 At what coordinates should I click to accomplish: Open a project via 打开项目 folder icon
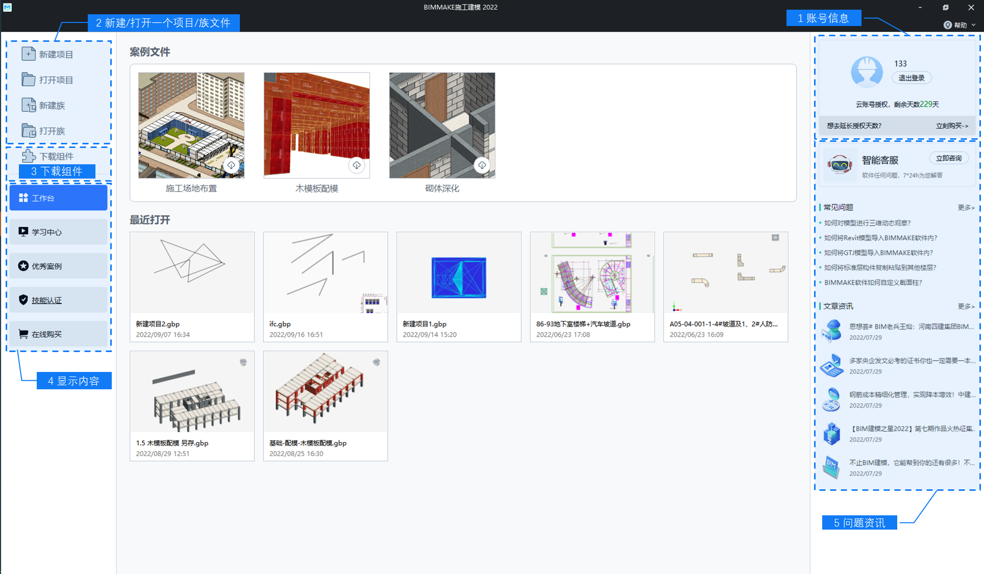coord(29,80)
